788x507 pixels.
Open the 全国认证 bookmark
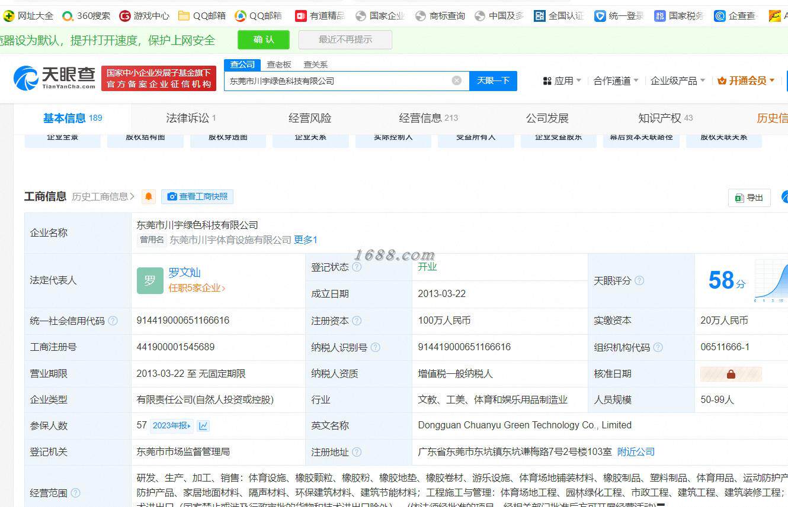[559, 16]
